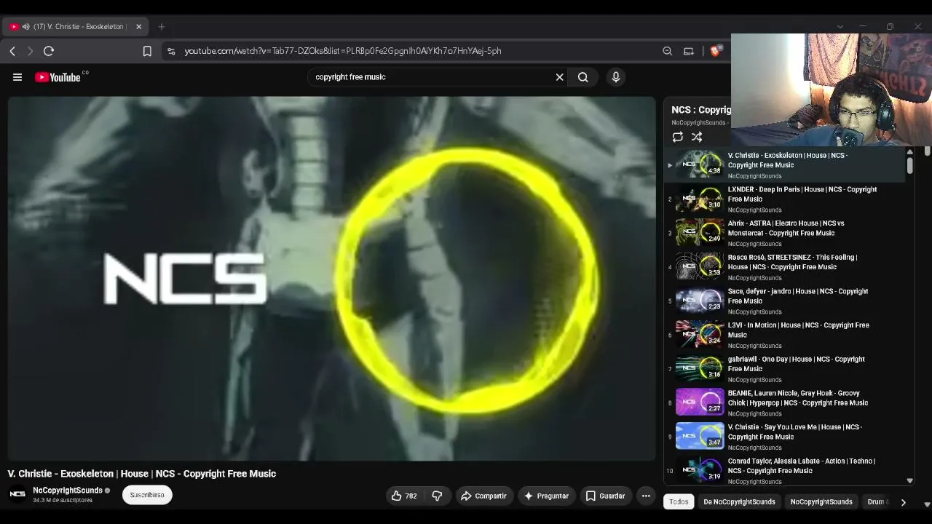The height and width of the screenshot is (524, 932).
Task: Shuffle the NCS playlist
Action: coord(697,137)
